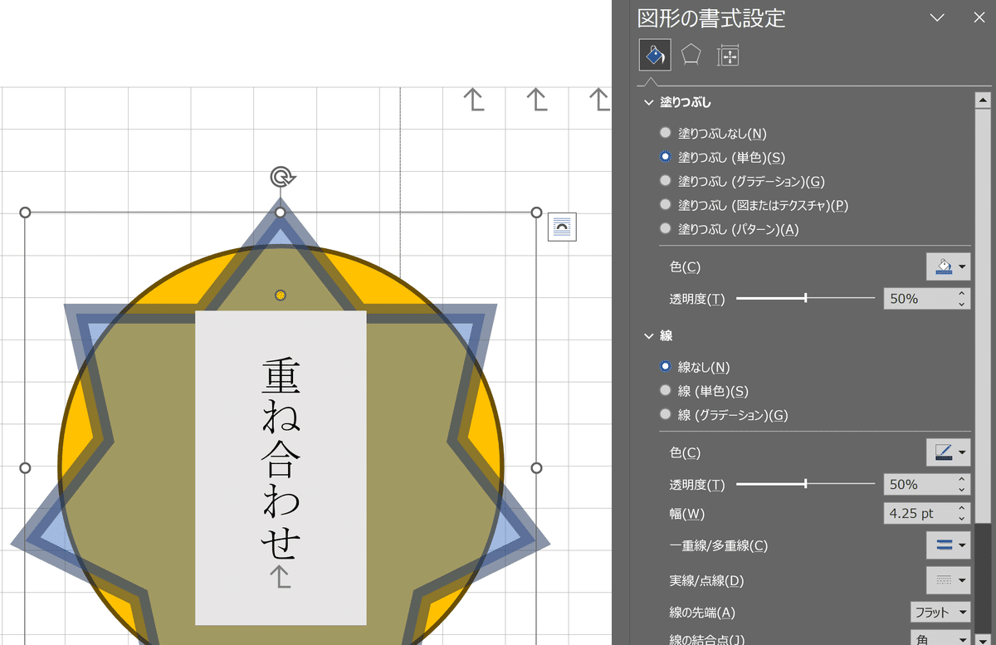
Task: Open the Fill & Line tab icon
Action: 654,56
